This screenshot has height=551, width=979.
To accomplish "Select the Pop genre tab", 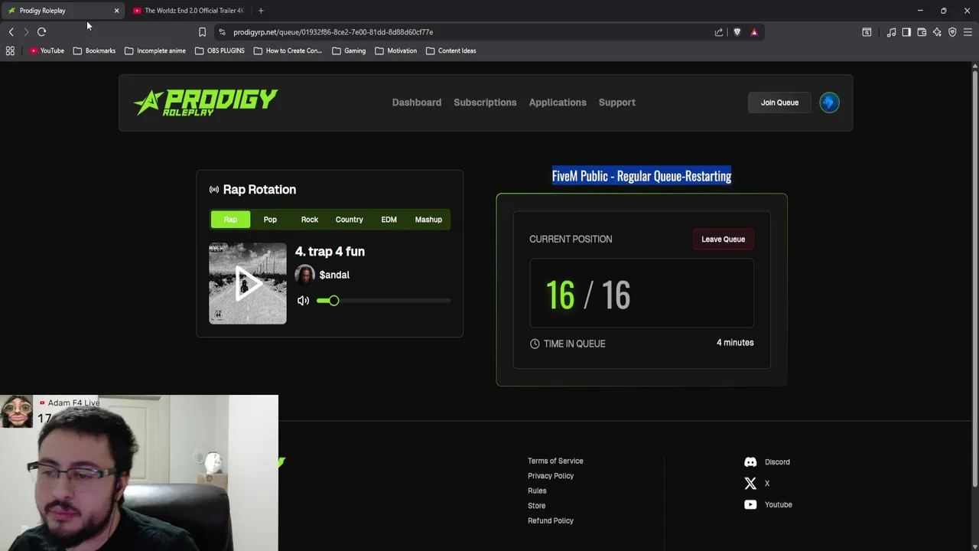I will (x=270, y=220).
